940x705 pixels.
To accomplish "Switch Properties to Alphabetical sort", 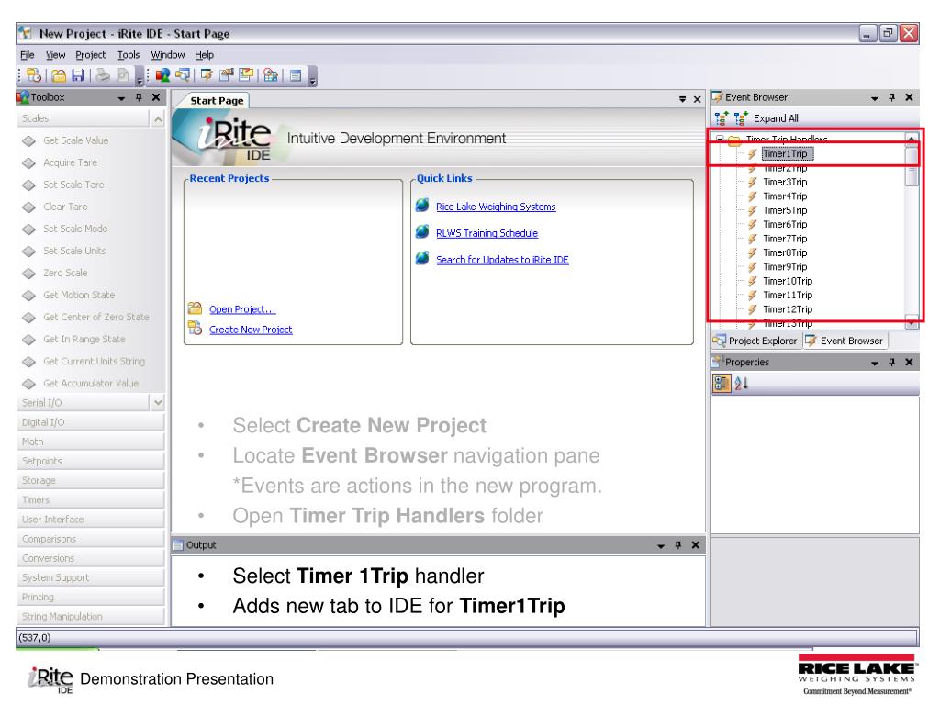I will coord(742,383).
